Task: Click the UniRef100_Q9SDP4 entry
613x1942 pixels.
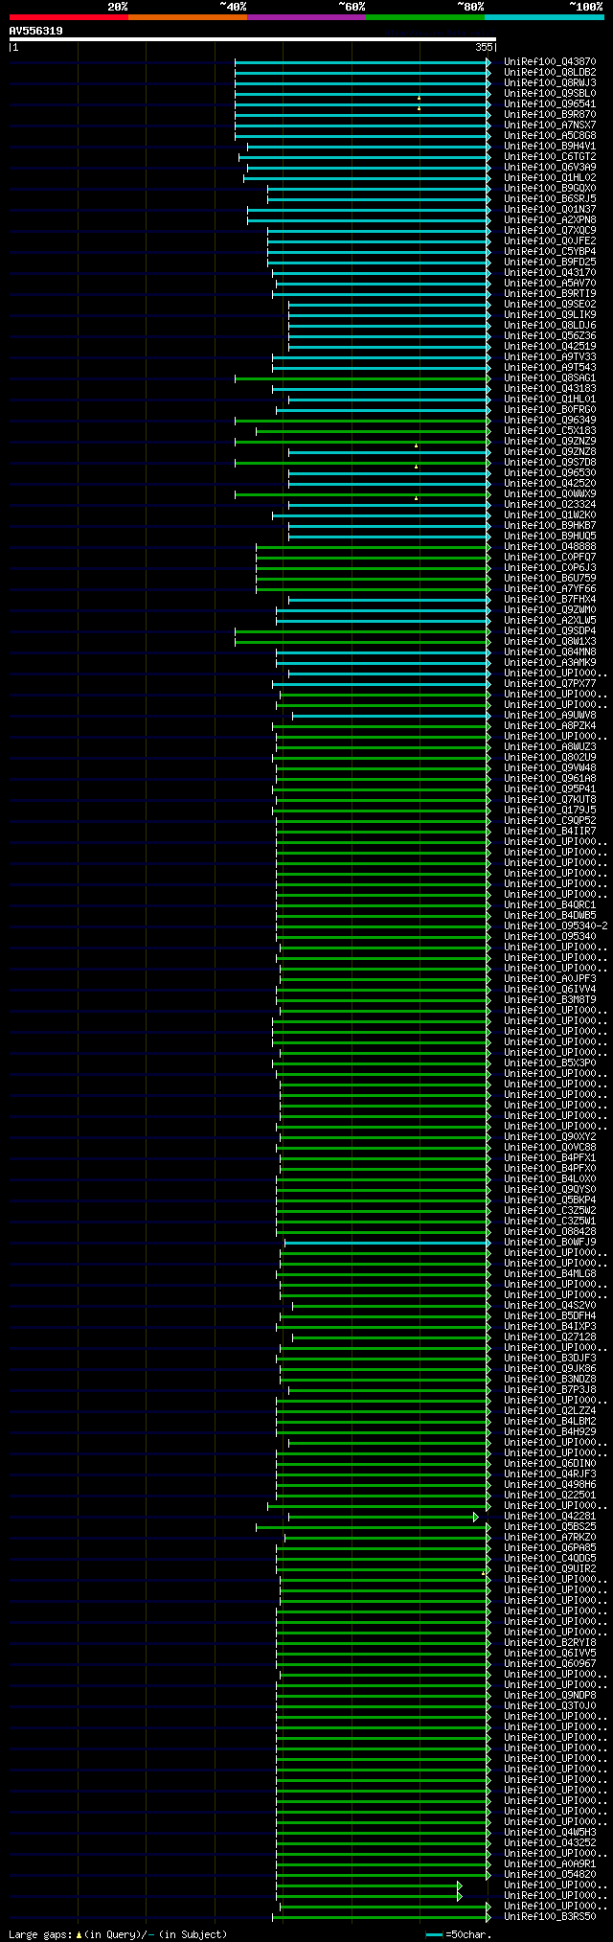Action: [550, 631]
